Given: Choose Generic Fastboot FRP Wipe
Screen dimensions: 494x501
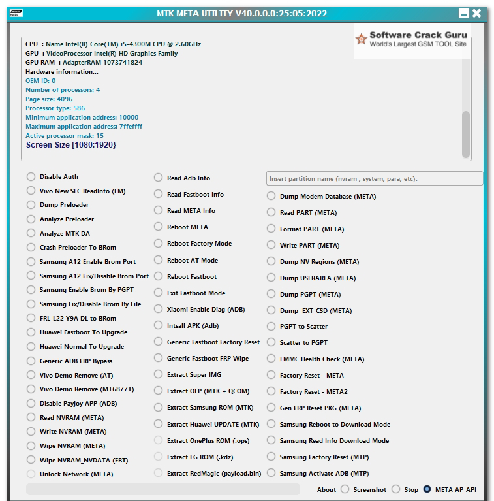Looking at the screenshot, I should (x=159, y=358).
